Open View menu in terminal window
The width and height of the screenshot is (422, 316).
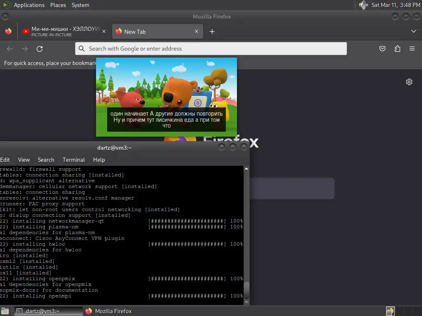pyautogui.click(x=24, y=160)
